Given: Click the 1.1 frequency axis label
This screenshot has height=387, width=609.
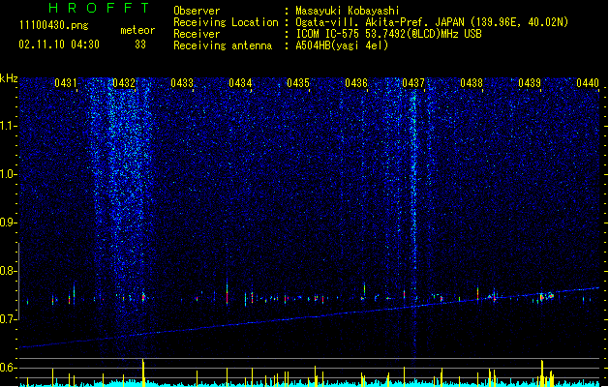Looking at the screenshot, I should (9, 126).
